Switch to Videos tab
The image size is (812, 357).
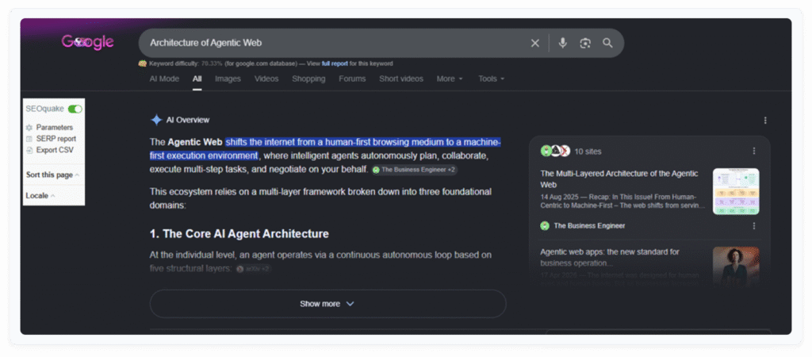[x=266, y=79]
